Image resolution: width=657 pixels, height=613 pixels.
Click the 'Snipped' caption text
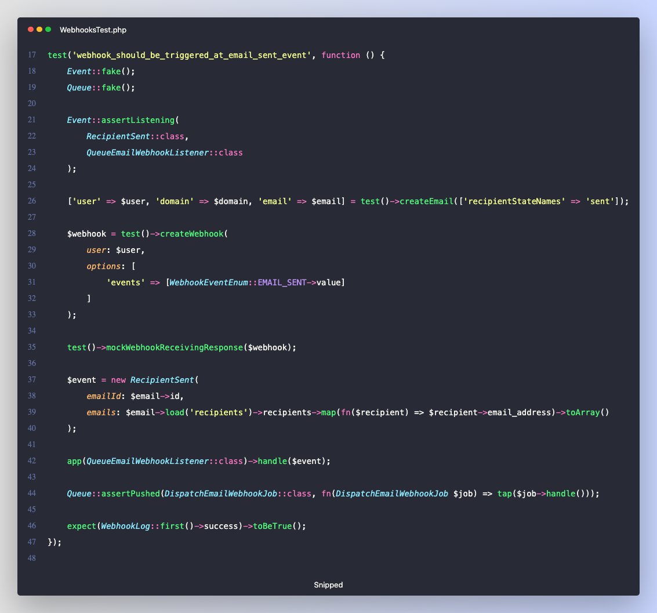(328, 585)
